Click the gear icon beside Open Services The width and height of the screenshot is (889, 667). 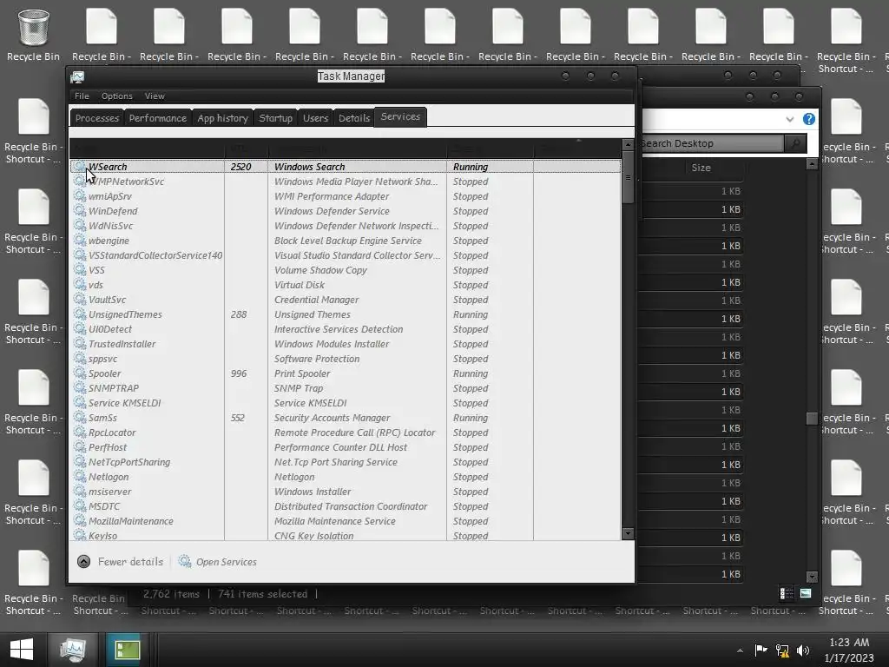(185, 562)
